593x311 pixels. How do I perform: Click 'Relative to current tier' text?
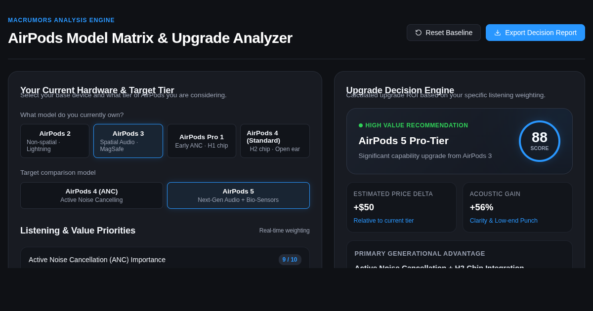click(x=383, y=221)
